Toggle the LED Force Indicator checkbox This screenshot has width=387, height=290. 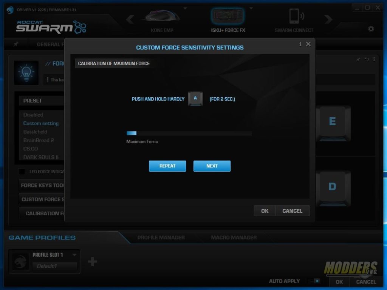pos(22,172)
